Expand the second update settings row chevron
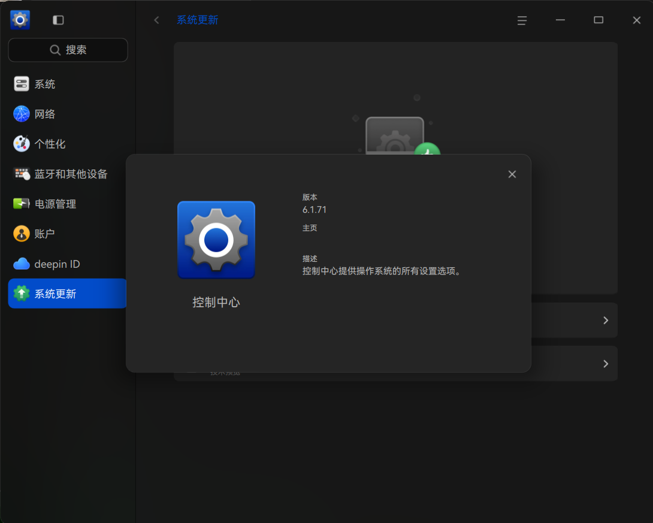The height and width of the screenshot is (523, 653). click(x=606, y=364)
